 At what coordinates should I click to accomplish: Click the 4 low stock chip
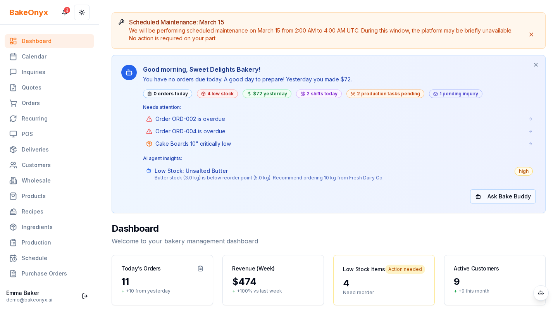click(217, 94)
